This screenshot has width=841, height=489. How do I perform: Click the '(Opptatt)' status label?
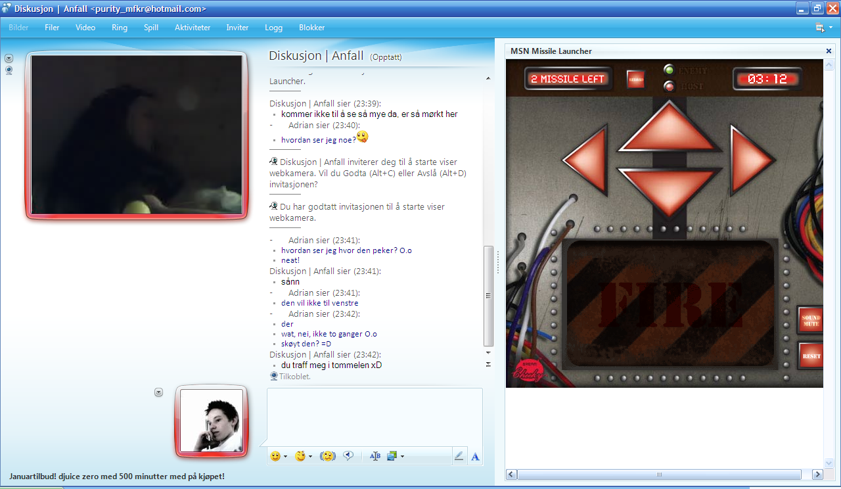[386, 57]
